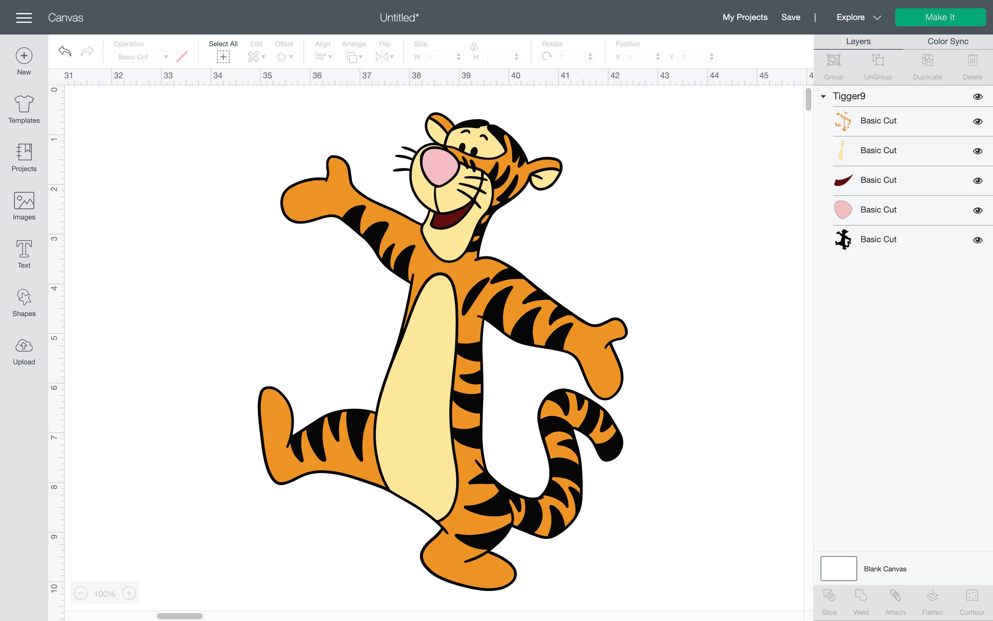The height and width of the screenshot is (621, 993).
Task: Click the Rotate angle field
Action: pos(571,57)
